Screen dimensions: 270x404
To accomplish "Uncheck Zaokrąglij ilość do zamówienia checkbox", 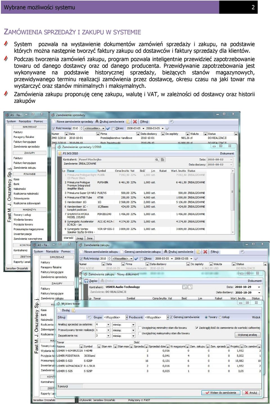I will point(197,328).
